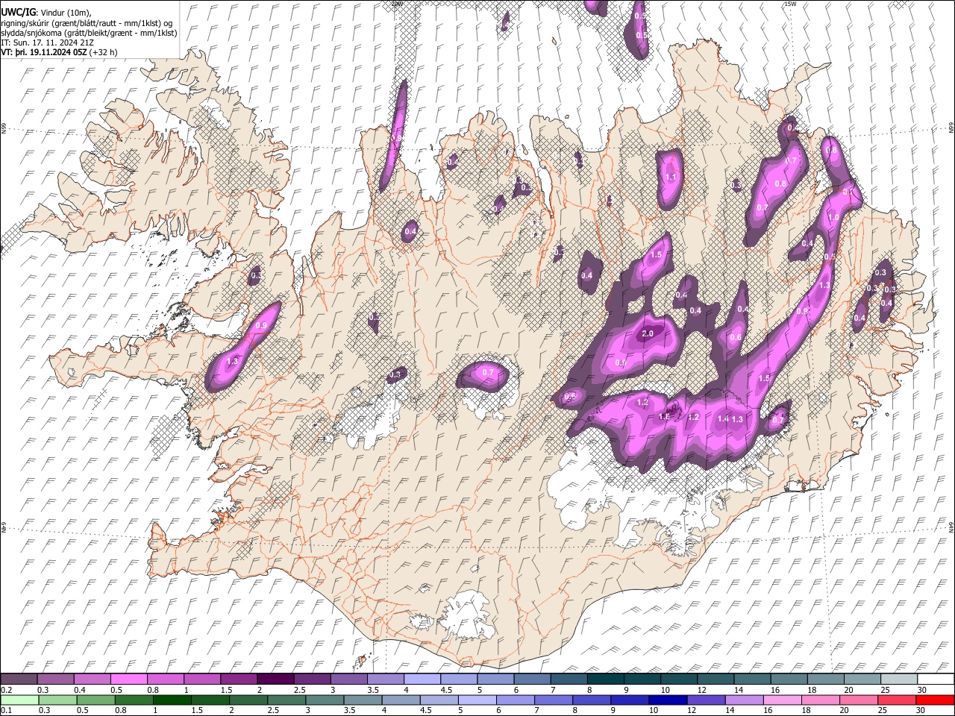Select light purple bottom-row swatch between 14 and 16
Image resolution: width=955 pixels, height=716 pixels.
(743, 700)
